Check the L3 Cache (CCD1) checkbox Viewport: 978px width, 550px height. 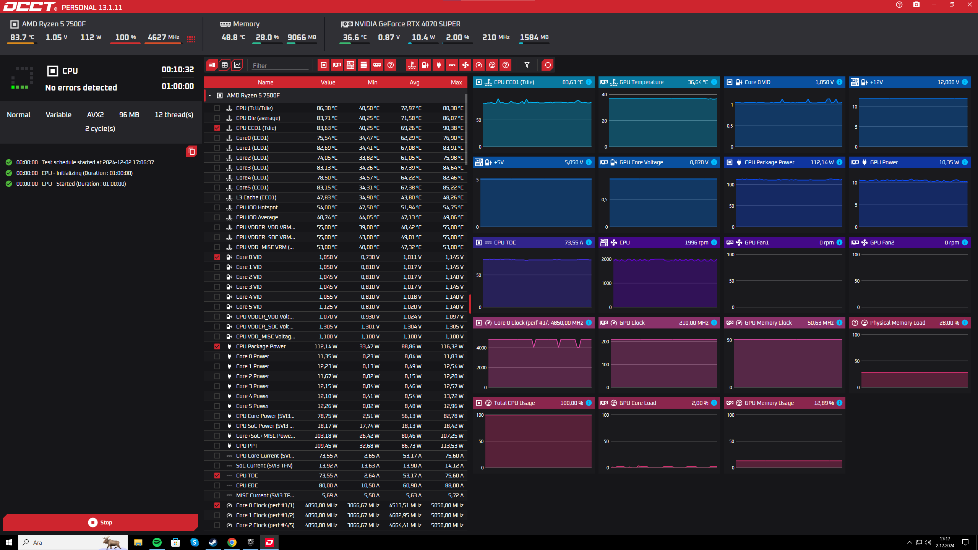pyautogui.click(x=217, y=197)
